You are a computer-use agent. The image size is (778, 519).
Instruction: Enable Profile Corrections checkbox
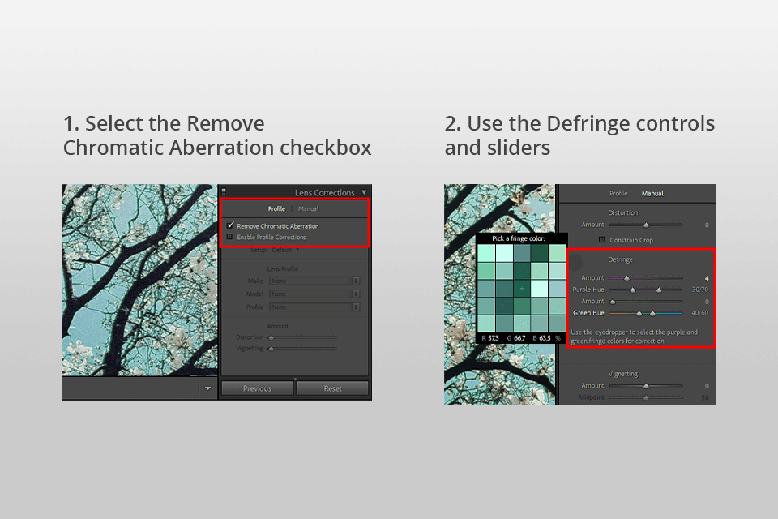229,237
